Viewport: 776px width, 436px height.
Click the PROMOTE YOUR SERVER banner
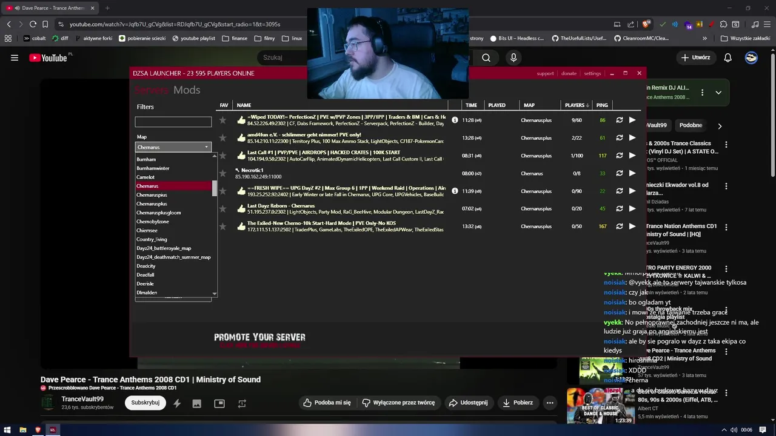click(x=259, y=340)
